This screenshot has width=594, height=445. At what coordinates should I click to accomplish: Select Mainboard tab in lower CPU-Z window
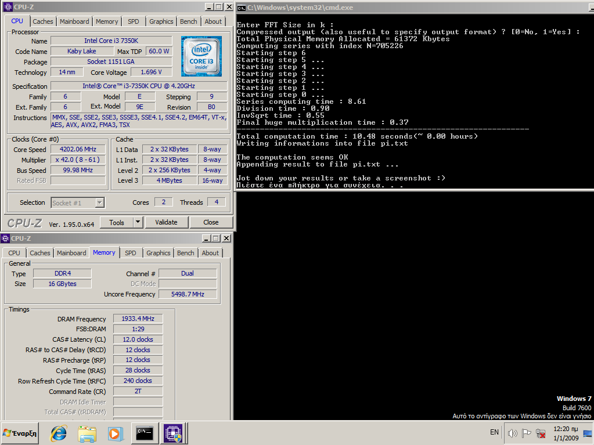tap(71, 253)
